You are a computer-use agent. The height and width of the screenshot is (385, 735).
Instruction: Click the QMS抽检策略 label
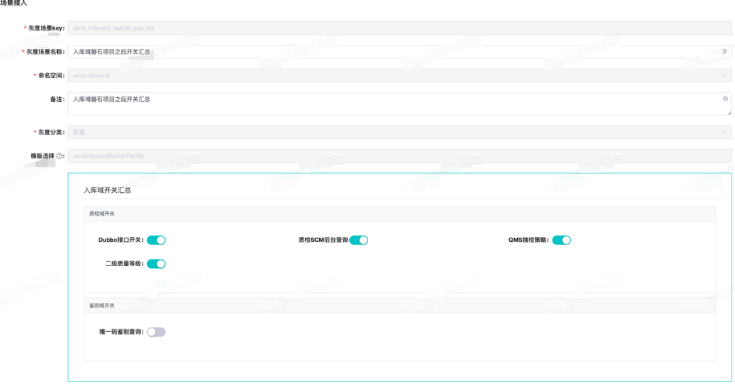529,240
